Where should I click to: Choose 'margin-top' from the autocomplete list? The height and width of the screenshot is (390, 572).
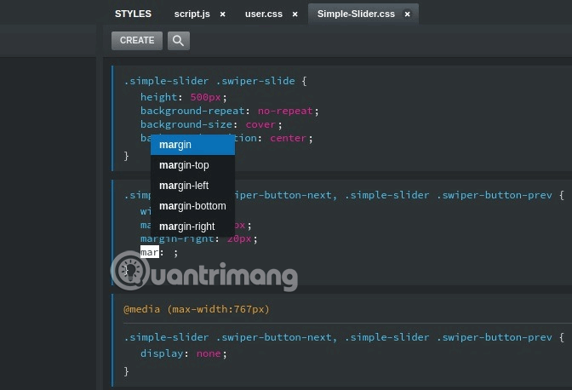coord(192,165)
